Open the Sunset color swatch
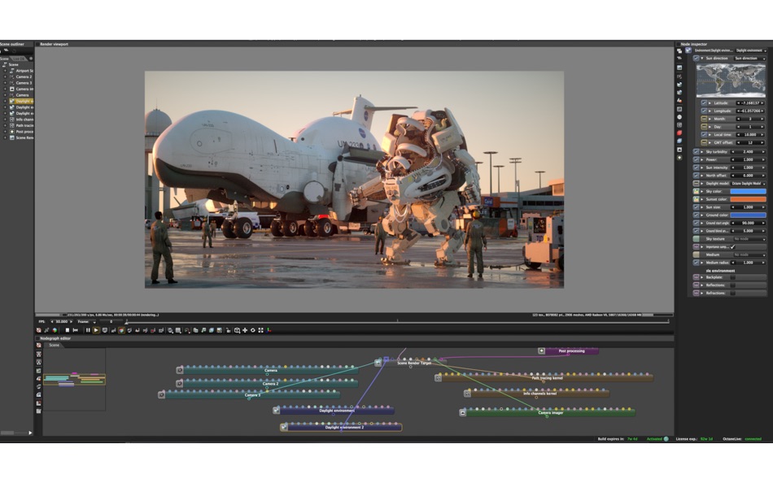The width and height of the screenshot is (773, 483). point(749,199)
